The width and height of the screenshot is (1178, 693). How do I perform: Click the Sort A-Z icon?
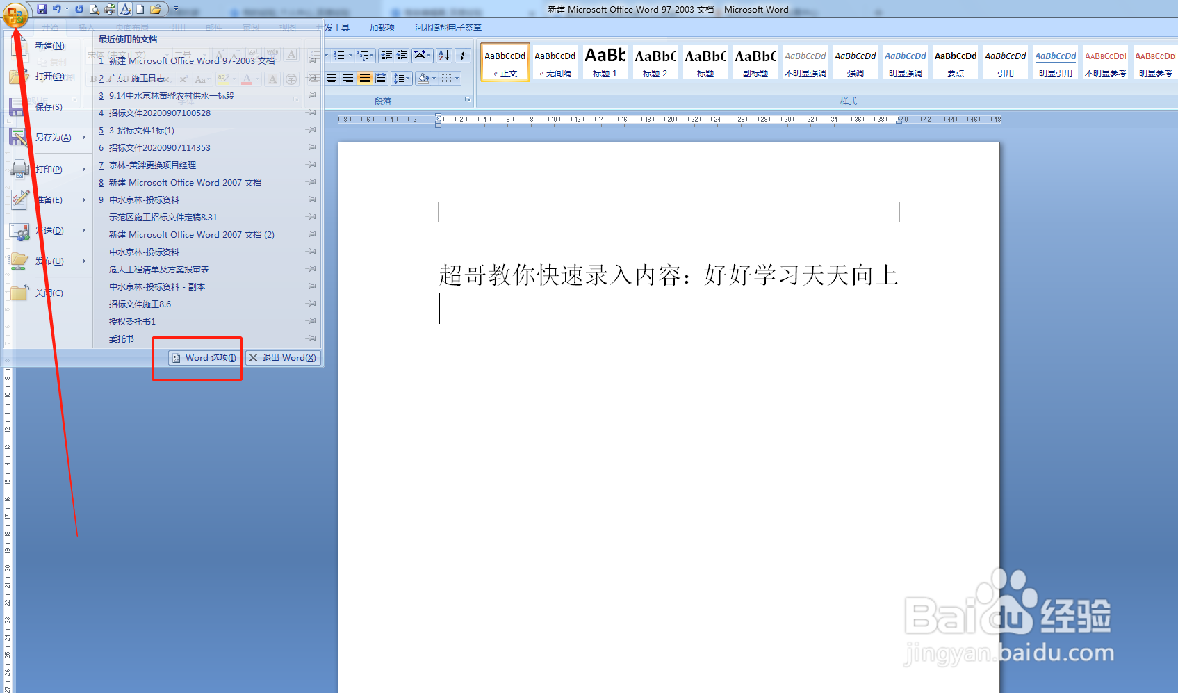tap(444, 56)
